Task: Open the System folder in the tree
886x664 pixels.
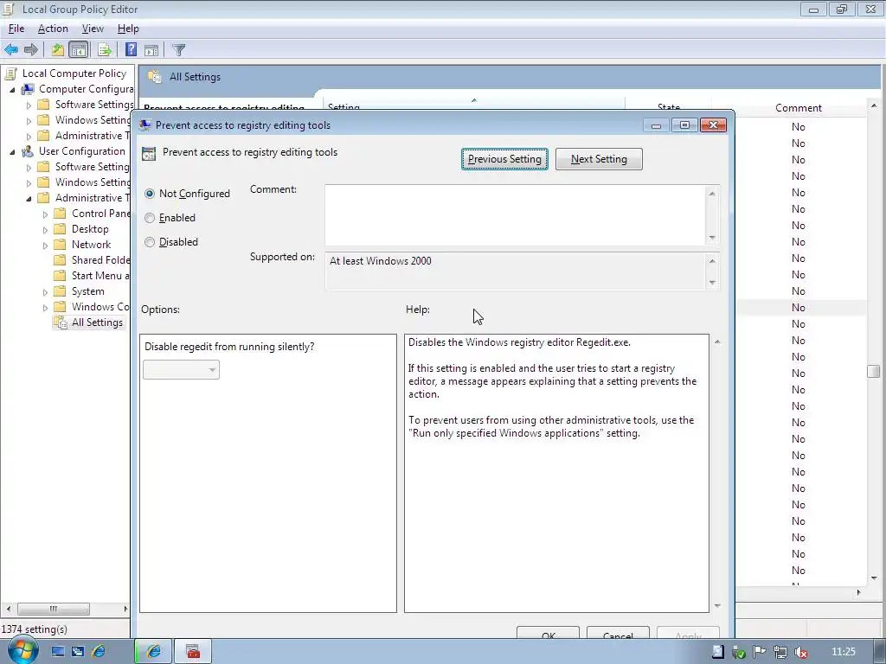Action: click(87, 291)
